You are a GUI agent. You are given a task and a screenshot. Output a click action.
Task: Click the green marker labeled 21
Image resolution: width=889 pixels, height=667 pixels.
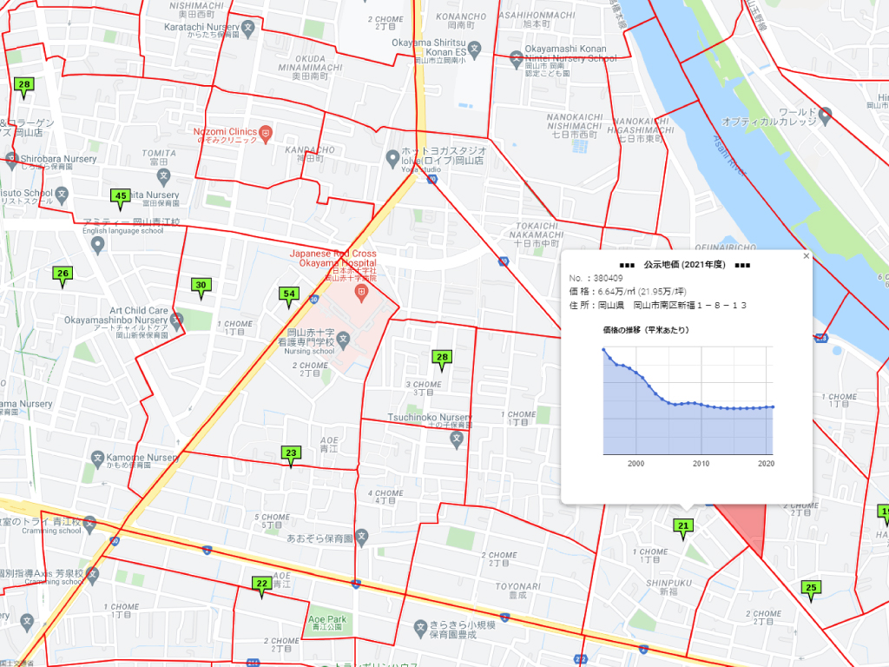[683, 525]
